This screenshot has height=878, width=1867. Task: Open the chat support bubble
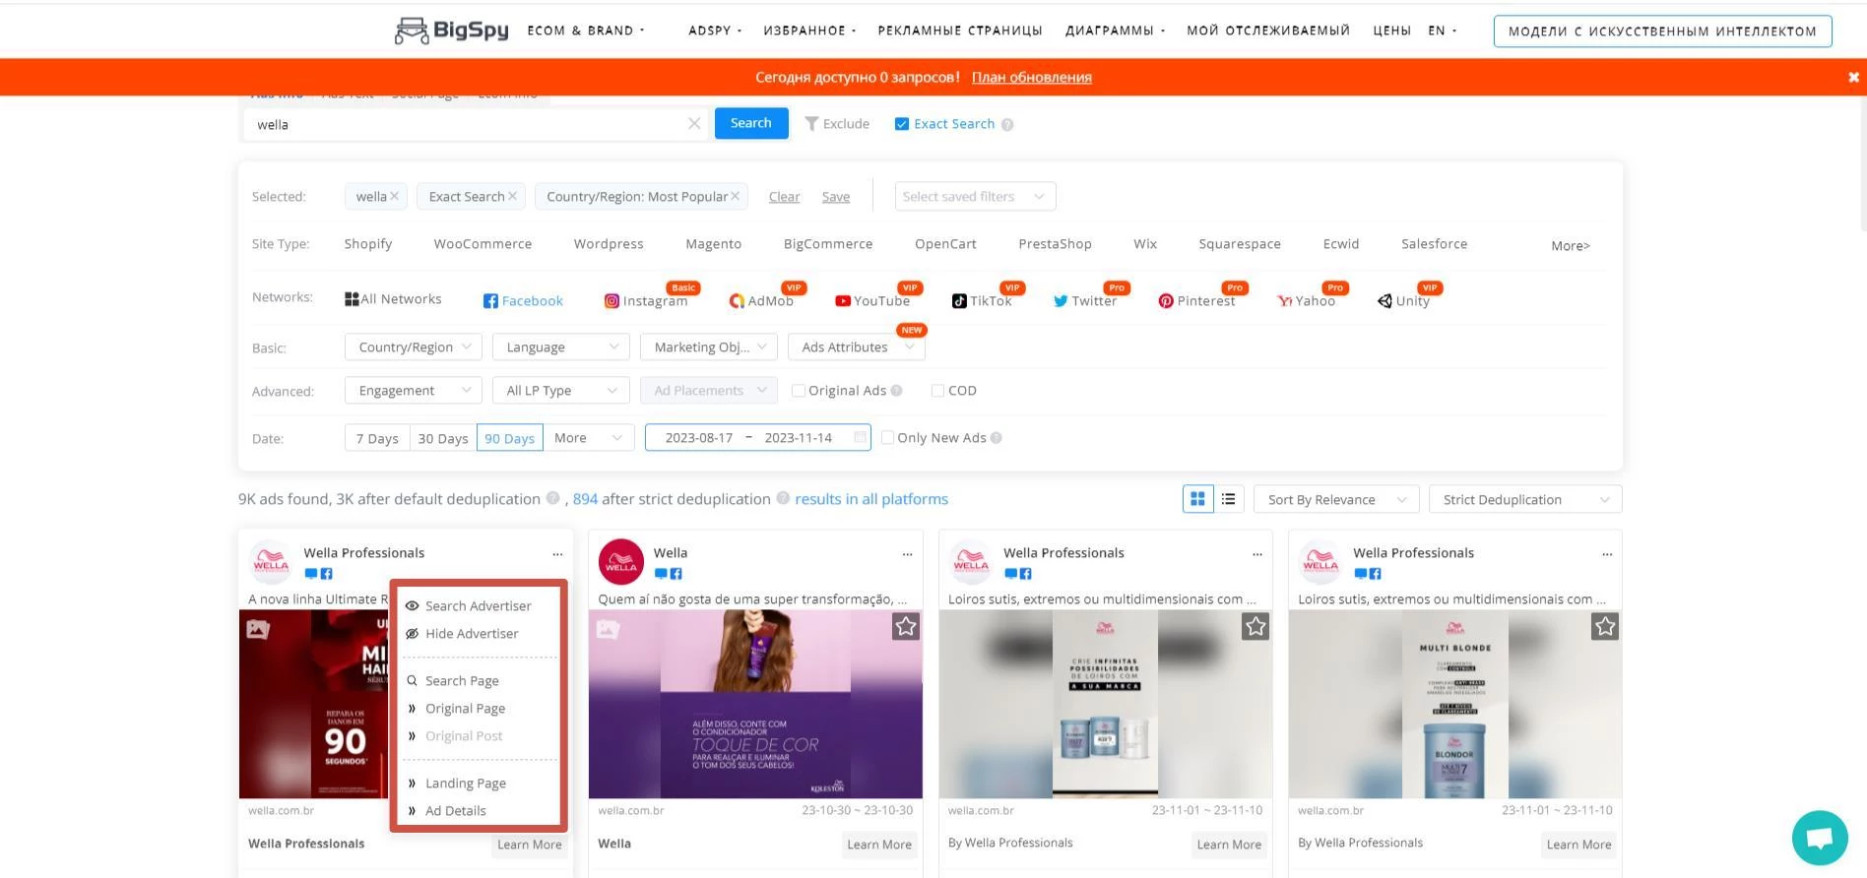pyautogui.click(x=1820, y=838)
